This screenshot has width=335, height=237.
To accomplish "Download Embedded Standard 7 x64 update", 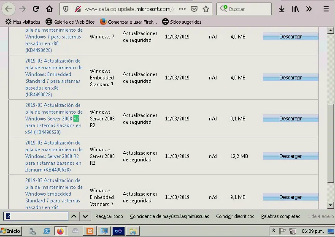I will (x=290, y=197).
